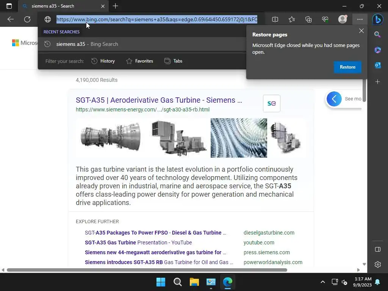Filter search by History
Screen dimensions: 388x291
(x=103, y=61)
